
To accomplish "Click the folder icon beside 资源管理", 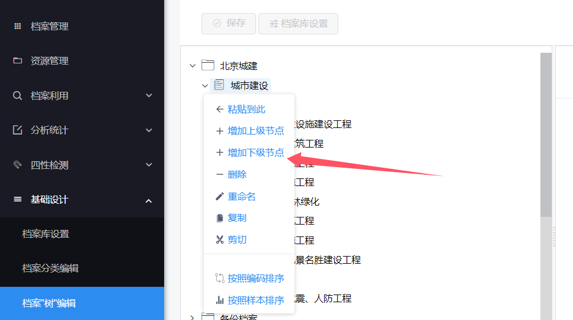I will click(x=18, y=60).
